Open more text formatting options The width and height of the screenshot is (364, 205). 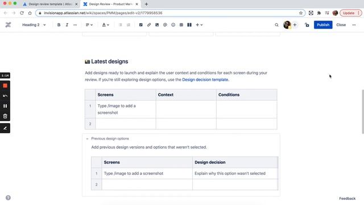click(75, 25)
